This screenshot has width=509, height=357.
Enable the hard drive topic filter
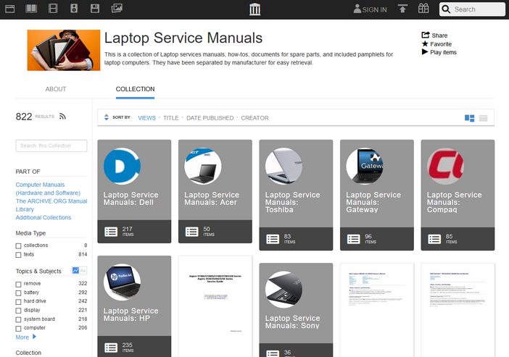19,301
